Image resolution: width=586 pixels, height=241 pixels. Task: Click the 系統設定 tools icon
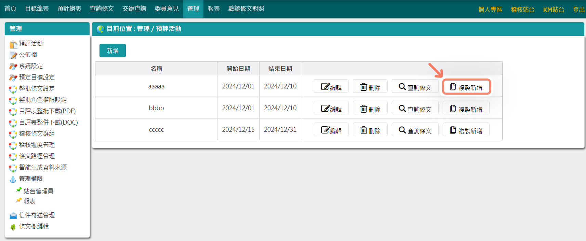coord(13,67)
